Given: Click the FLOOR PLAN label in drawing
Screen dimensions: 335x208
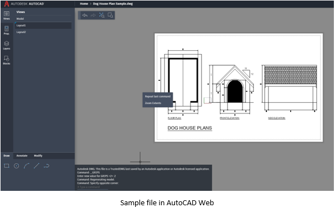Looking at the screenshot, I should 174,118.
